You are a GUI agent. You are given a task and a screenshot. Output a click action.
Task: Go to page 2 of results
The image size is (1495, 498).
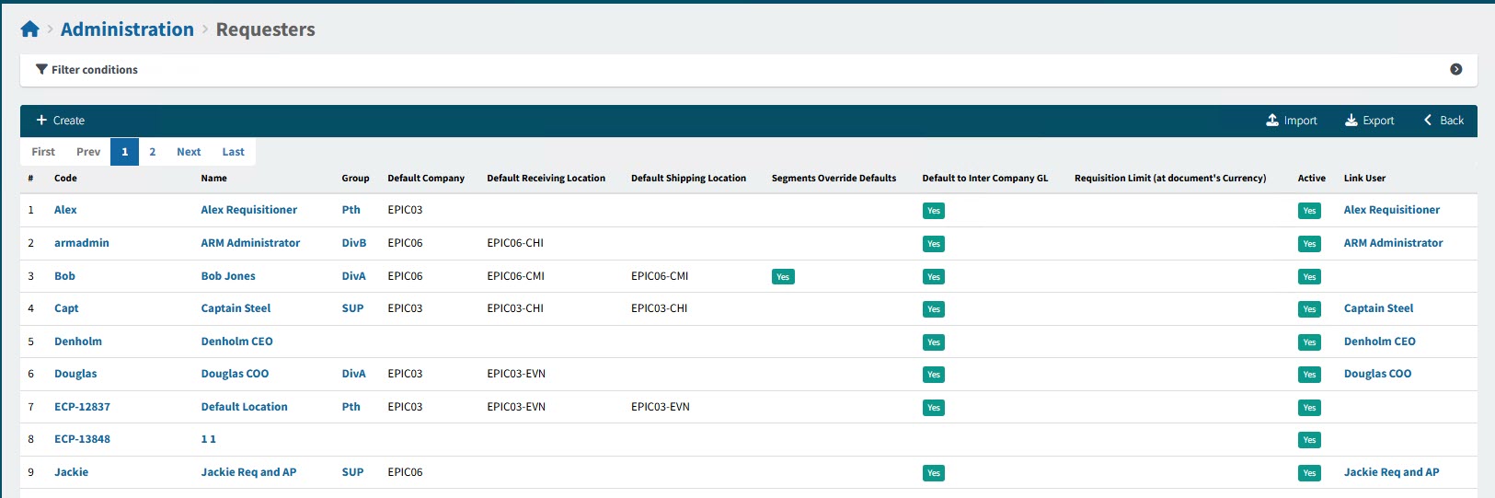[x=153, y=152]
